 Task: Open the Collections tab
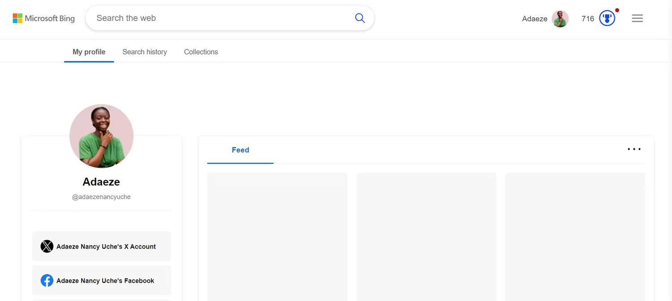tap(201, 52)
